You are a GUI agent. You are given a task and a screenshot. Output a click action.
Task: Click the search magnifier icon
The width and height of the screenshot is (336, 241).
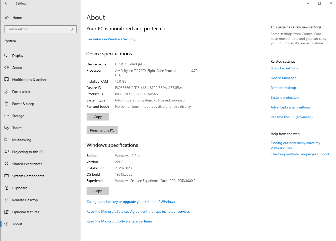pyautogui.click(x=73, y=29)
